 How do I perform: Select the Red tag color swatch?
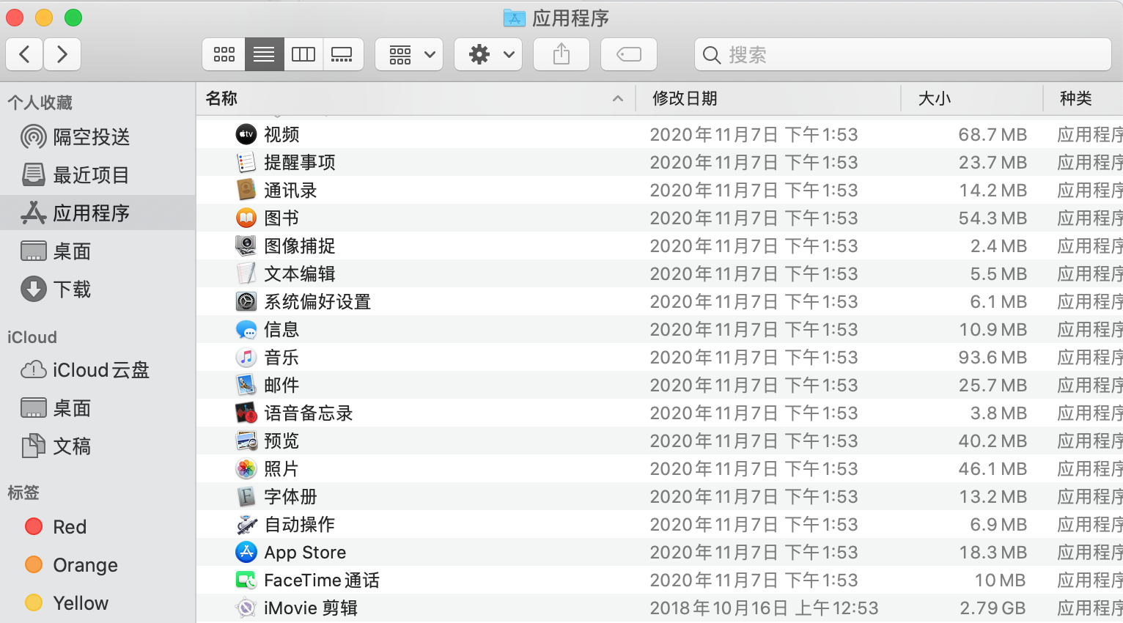click(x=33, y=526)
